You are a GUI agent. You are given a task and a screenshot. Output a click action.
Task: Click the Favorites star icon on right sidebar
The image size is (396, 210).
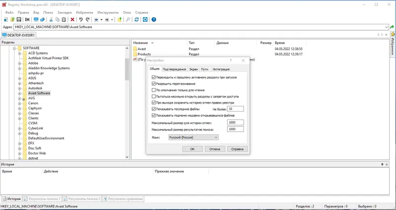click(x=393, y=34)
